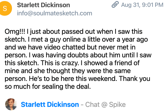Open the blue Starlett Dickinson signature link
The image size is (165, 112).
[50, 105]
